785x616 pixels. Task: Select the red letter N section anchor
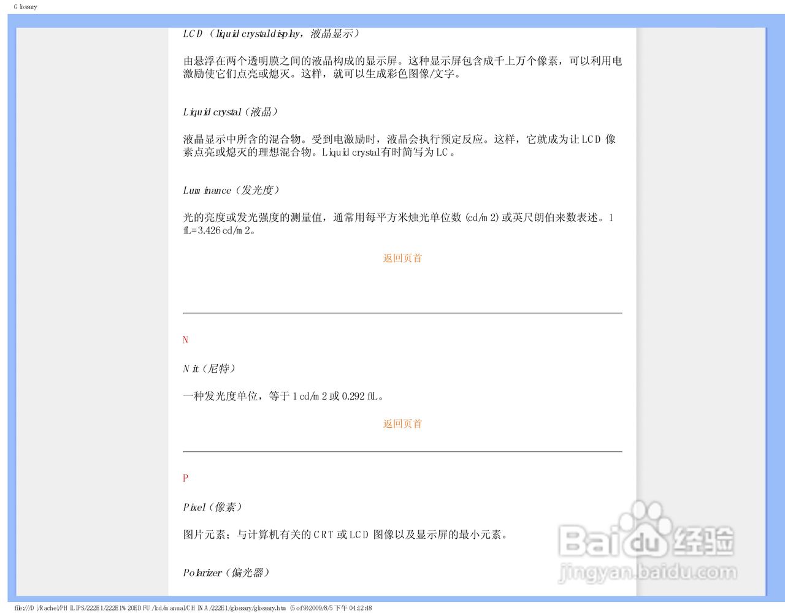pyautogui.click(x=185, y=339)
